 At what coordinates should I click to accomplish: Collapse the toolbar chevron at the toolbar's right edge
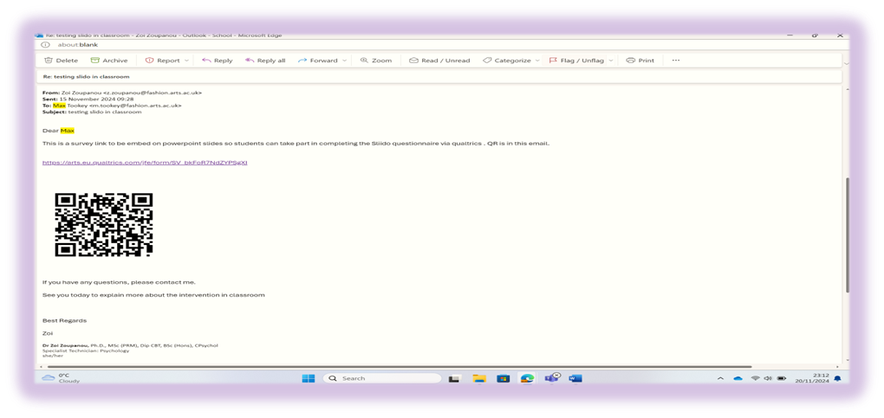pos(846,63)
